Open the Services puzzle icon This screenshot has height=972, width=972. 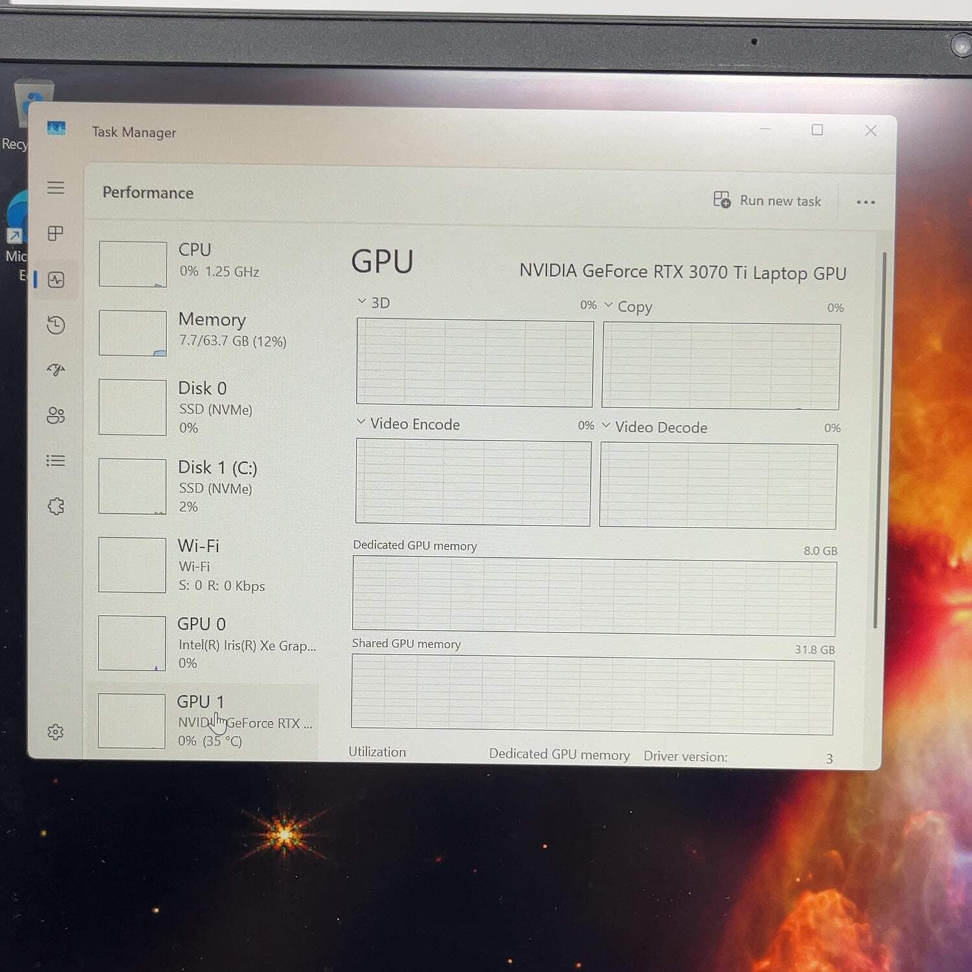click(x=56, y=506)
